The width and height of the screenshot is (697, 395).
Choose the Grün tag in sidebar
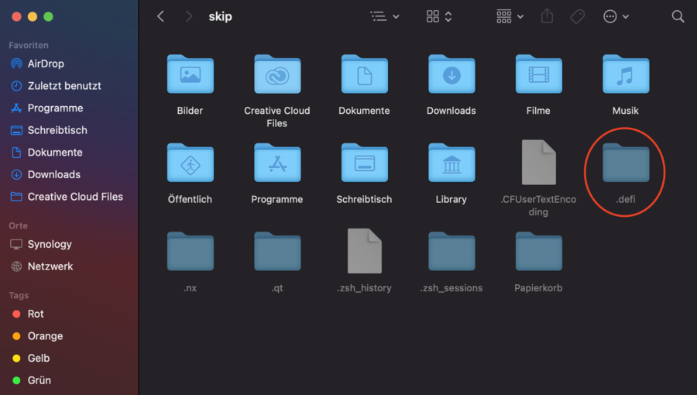click(39, 380)
